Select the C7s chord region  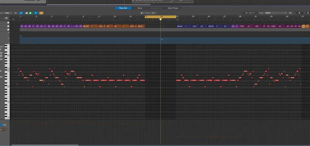(x=77, y=26)
